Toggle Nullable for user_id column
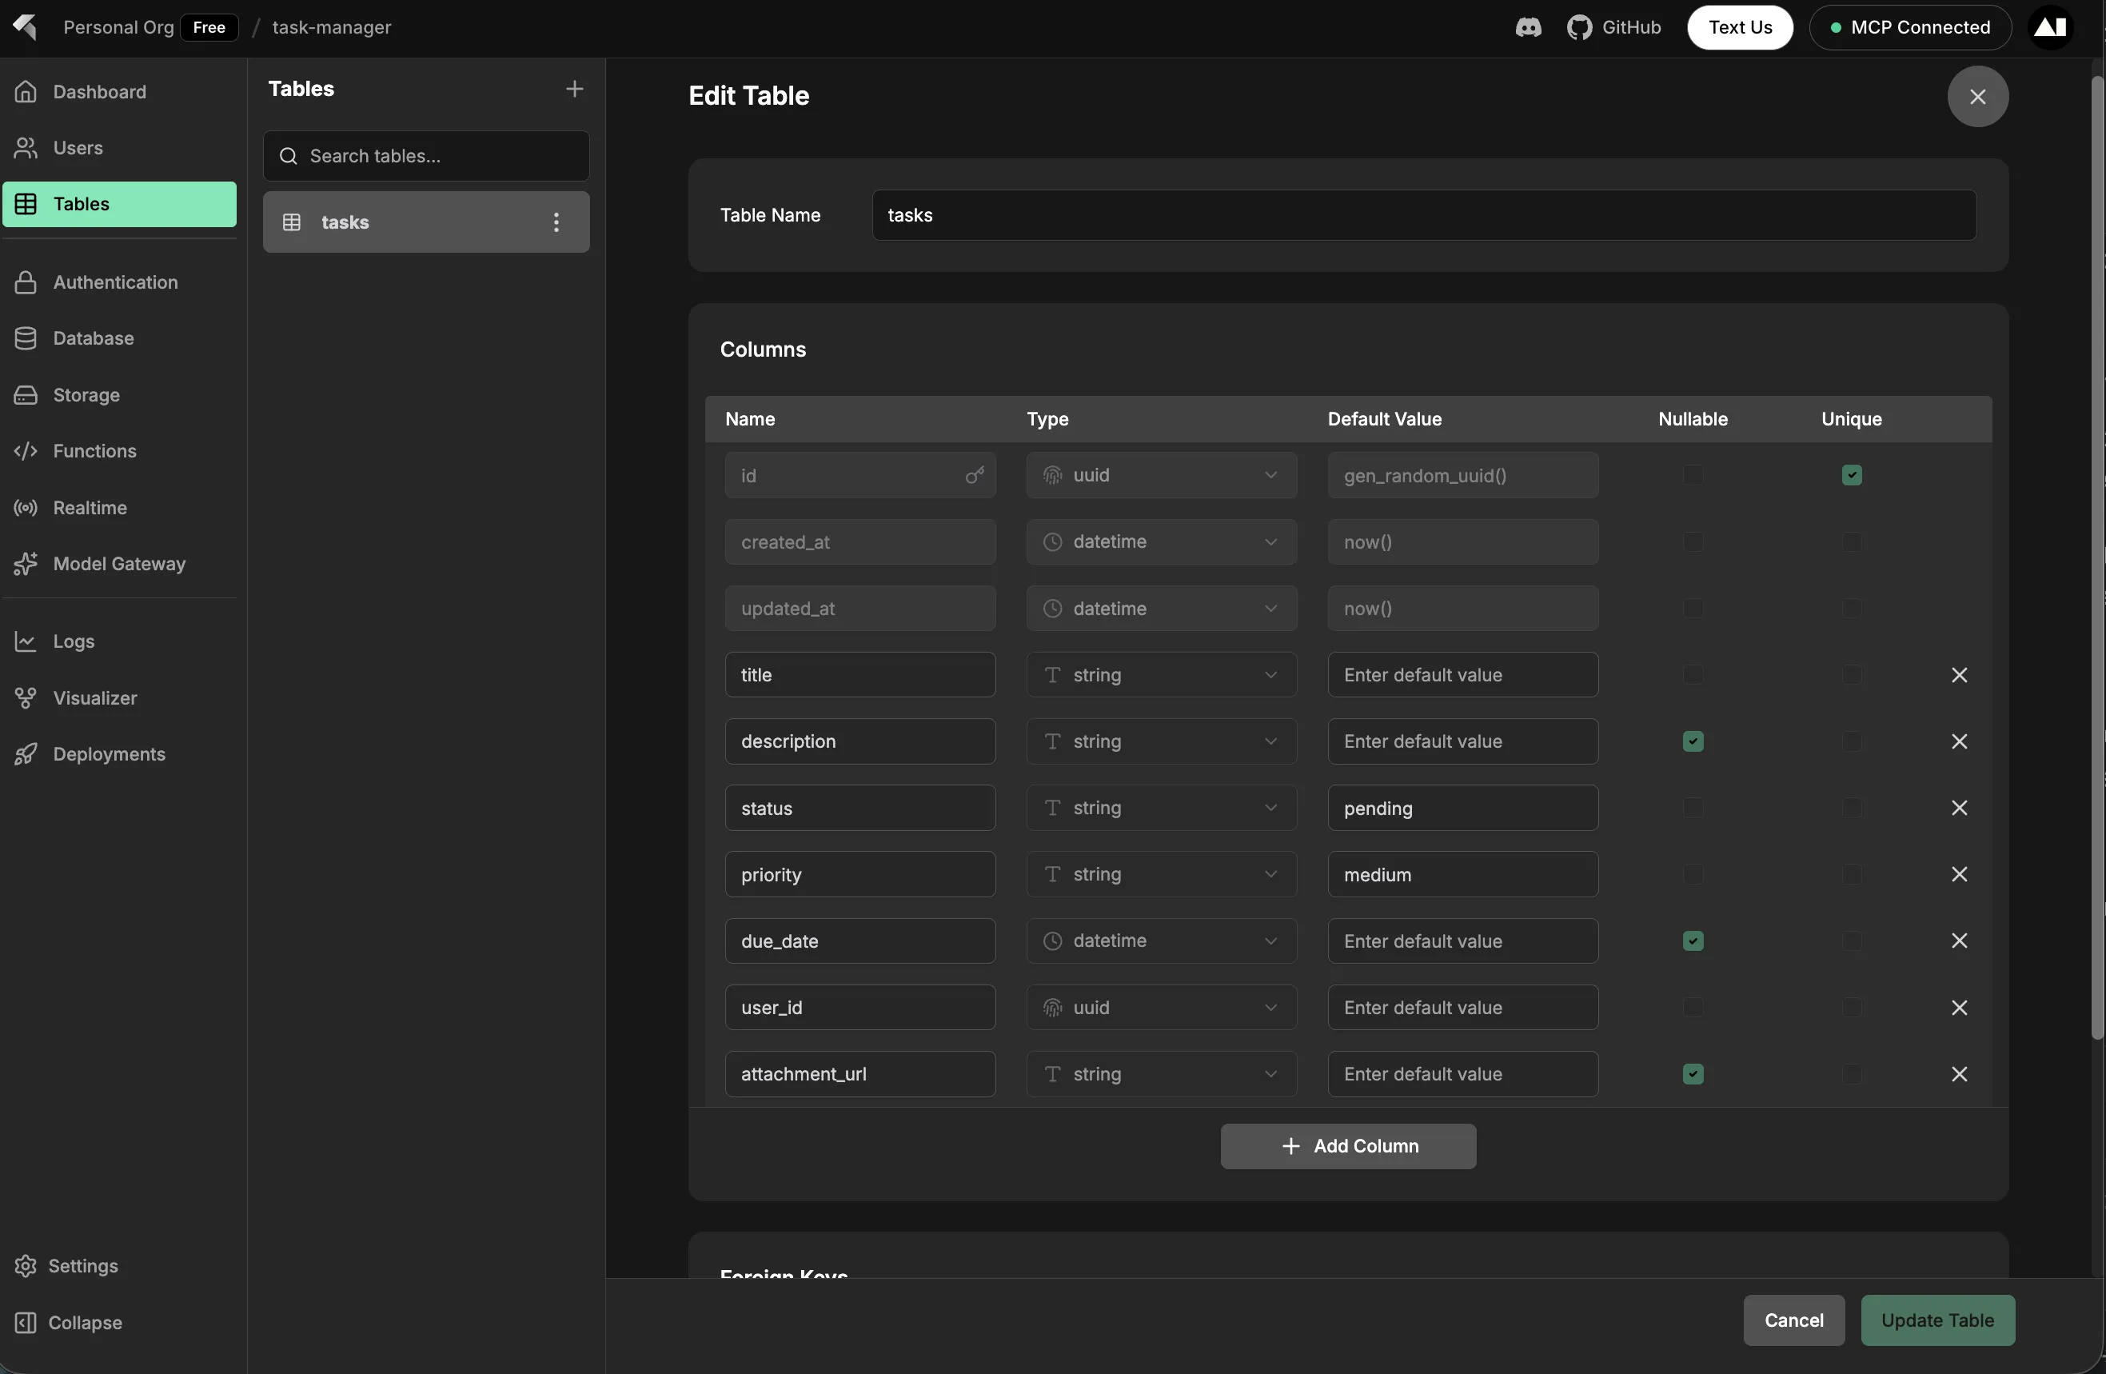This screenshot has height=1374, width=2106. coord(1693,1008)
